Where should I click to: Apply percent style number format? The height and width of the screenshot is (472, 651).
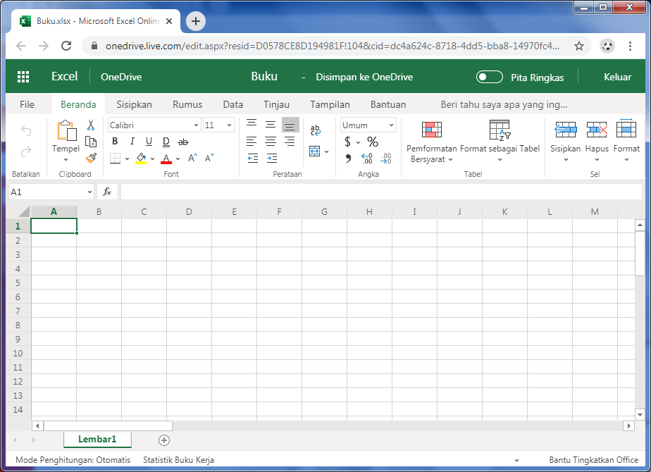coord(373,142)
